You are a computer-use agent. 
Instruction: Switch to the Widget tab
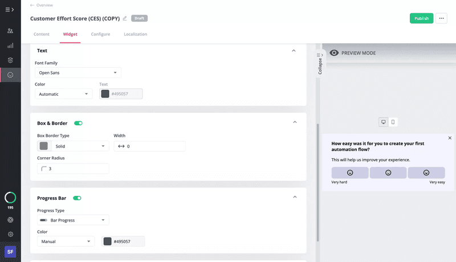click(x=70, y=34)
